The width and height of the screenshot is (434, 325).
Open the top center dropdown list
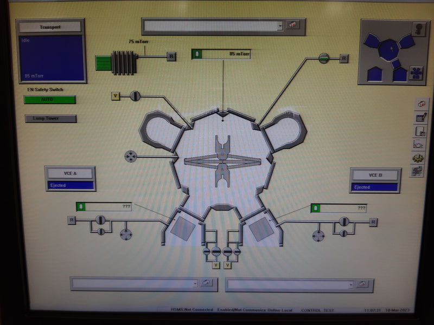pos(280,26)
